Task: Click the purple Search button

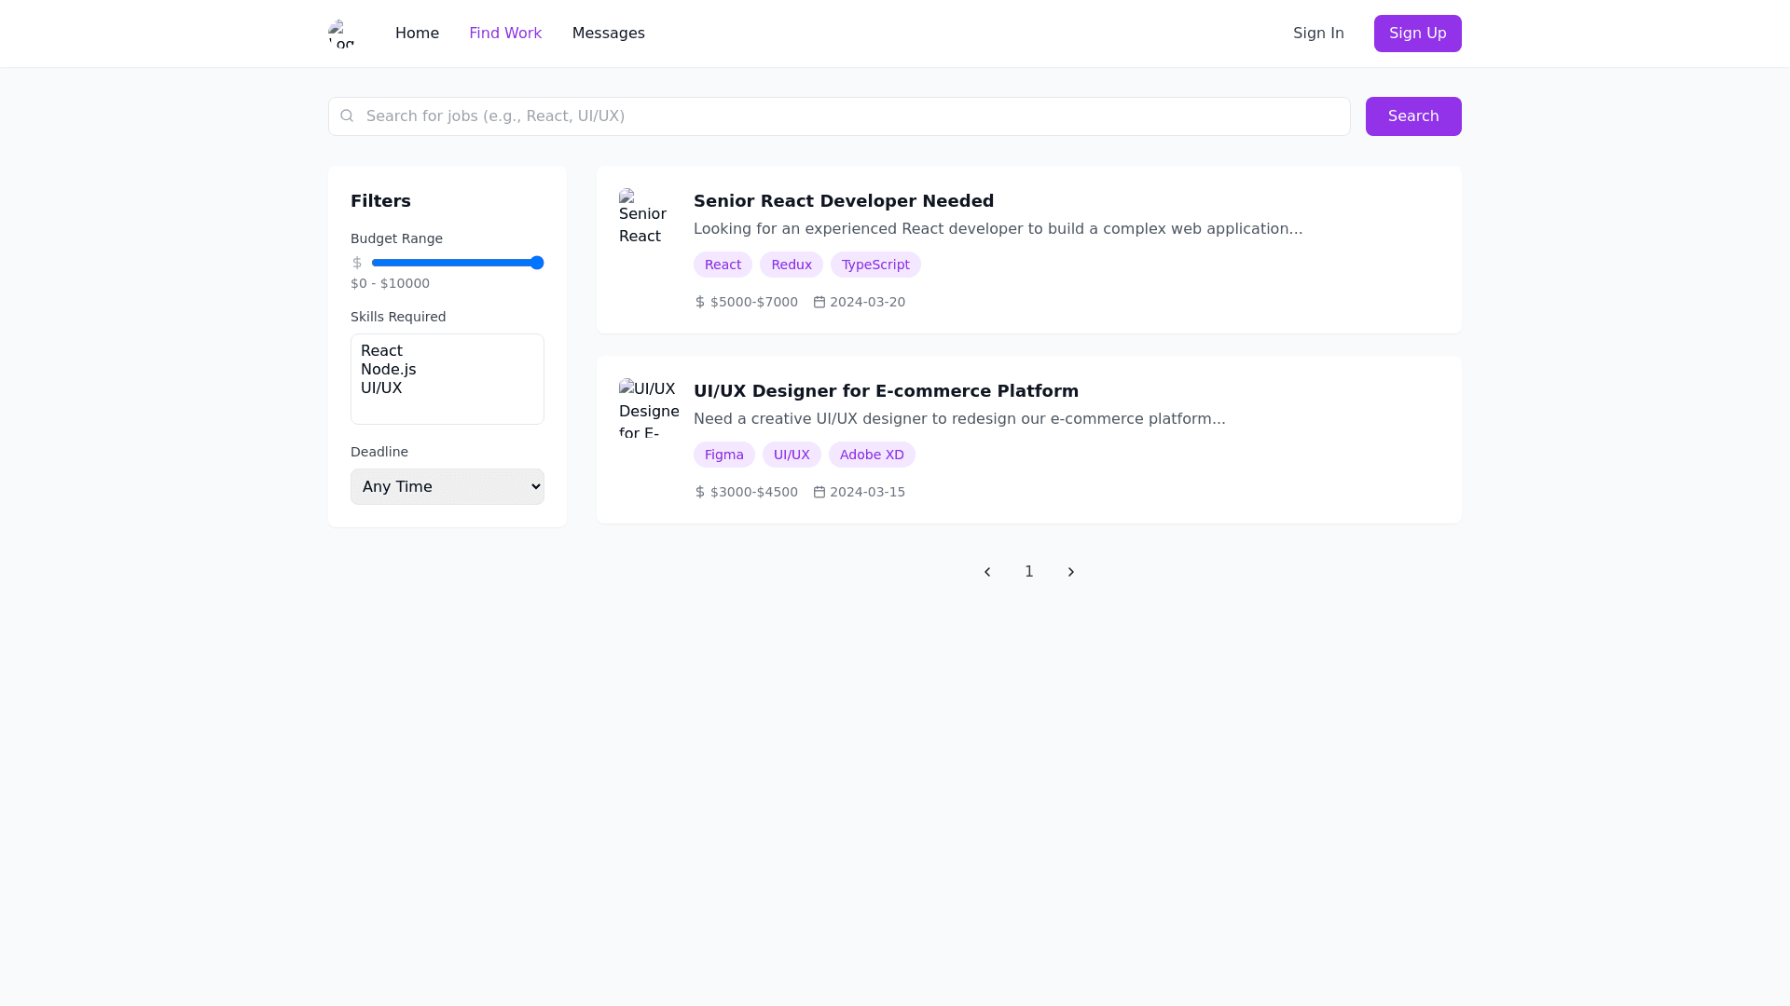Action: tap(1412, 116)
